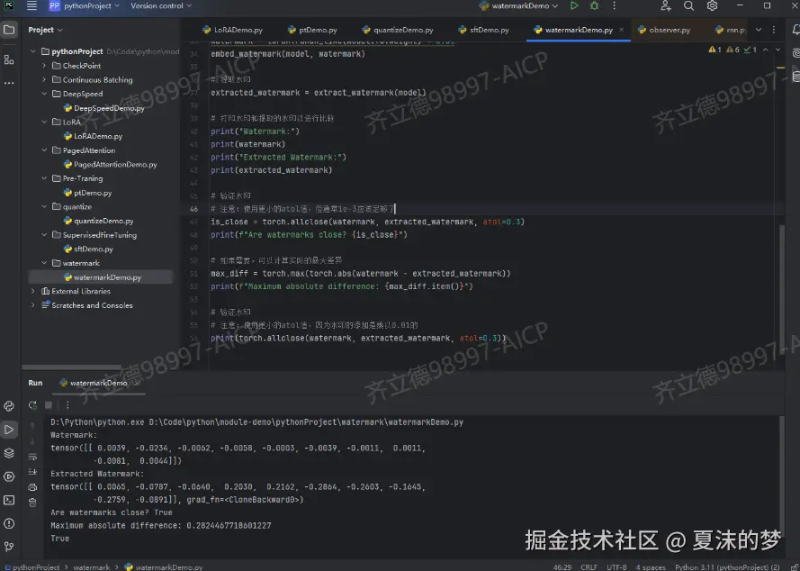Screen dimensions: 800x571
Task: Open the inspection warnings widget
Action: (x=733, y=50)
